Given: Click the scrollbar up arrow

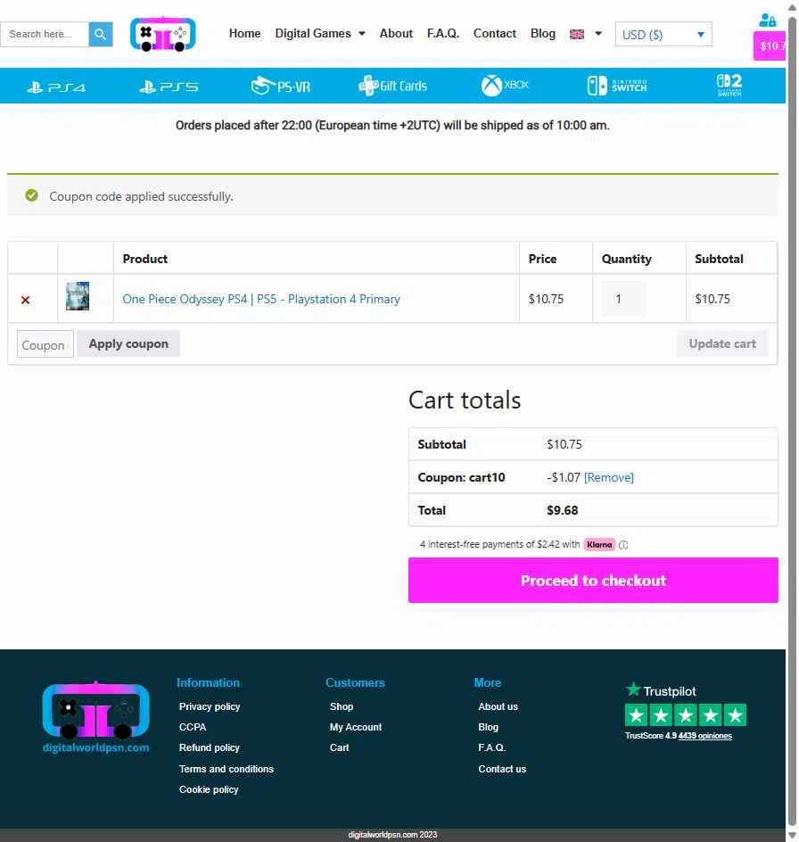Looking at the screenshot, I should click(792, 7).
